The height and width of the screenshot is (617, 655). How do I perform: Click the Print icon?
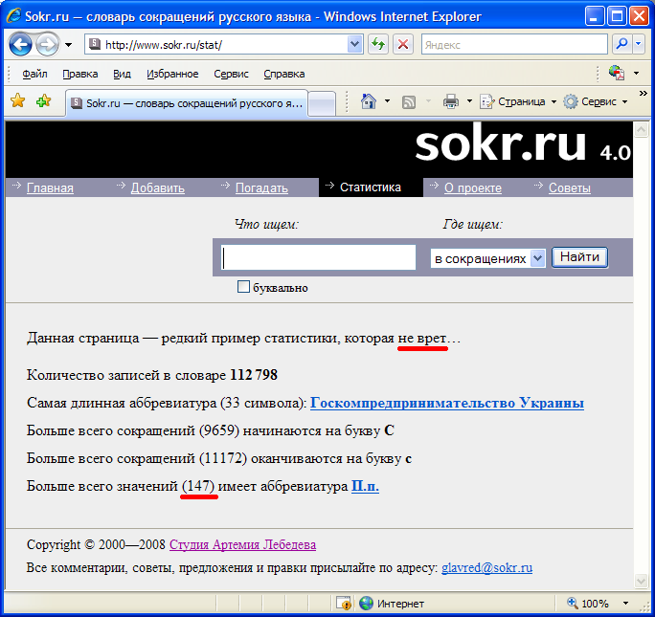point(451,101)
